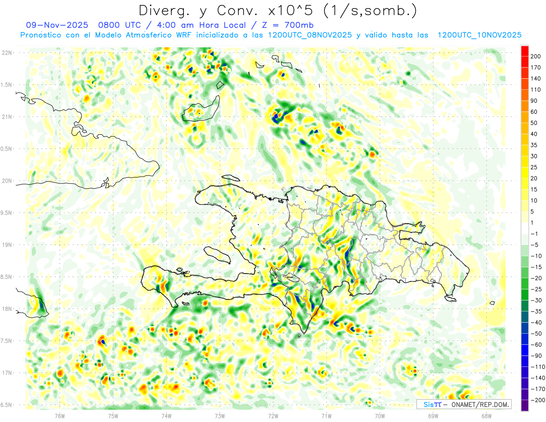The width and height of the screenshot is (546, 422).
Task: Click the '75W' longitude label
Action: pyautogui.click(x=113, y=416)
